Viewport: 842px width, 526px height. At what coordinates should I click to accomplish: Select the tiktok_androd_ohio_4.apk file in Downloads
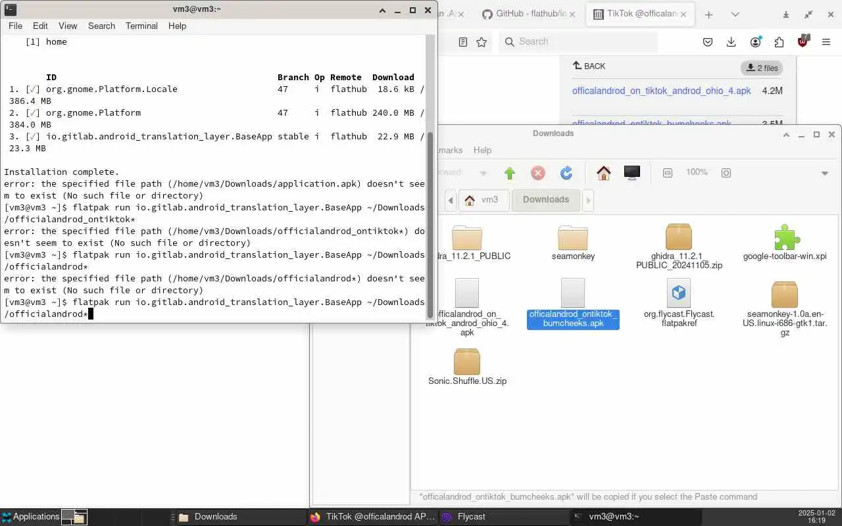467,293
